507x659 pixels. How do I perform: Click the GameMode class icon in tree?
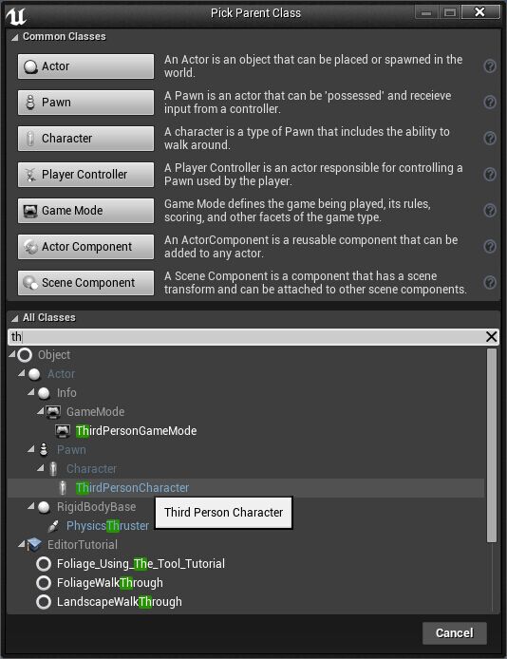53,412
